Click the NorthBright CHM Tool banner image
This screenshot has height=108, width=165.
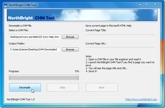(x=82, y=15)
